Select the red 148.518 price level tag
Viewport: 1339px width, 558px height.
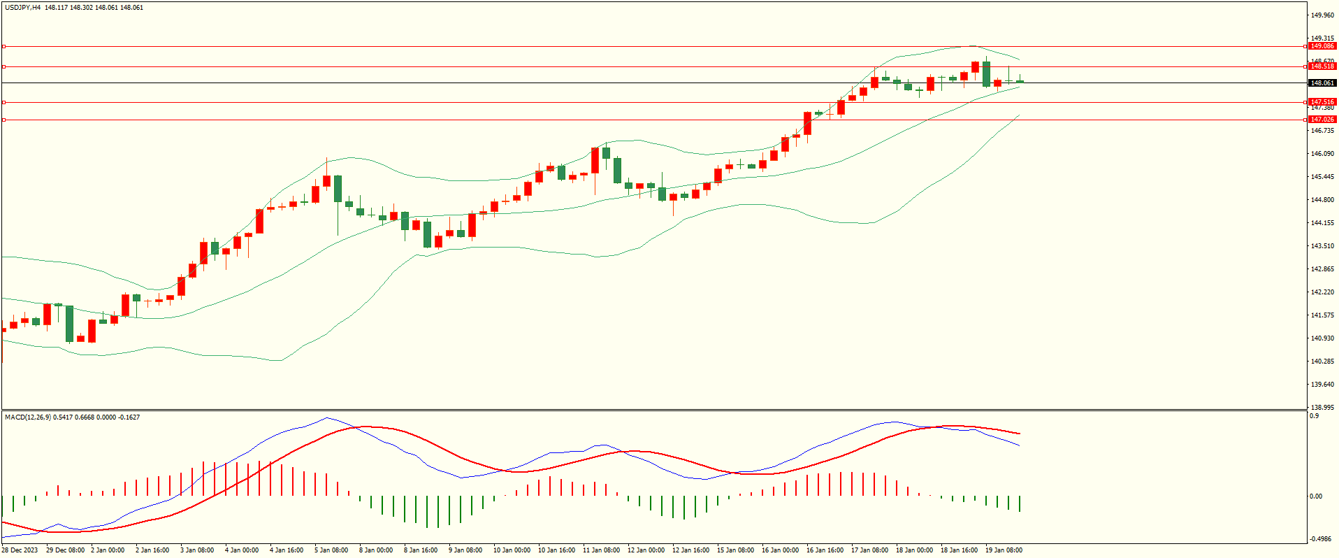click(x=1322, y=66)
